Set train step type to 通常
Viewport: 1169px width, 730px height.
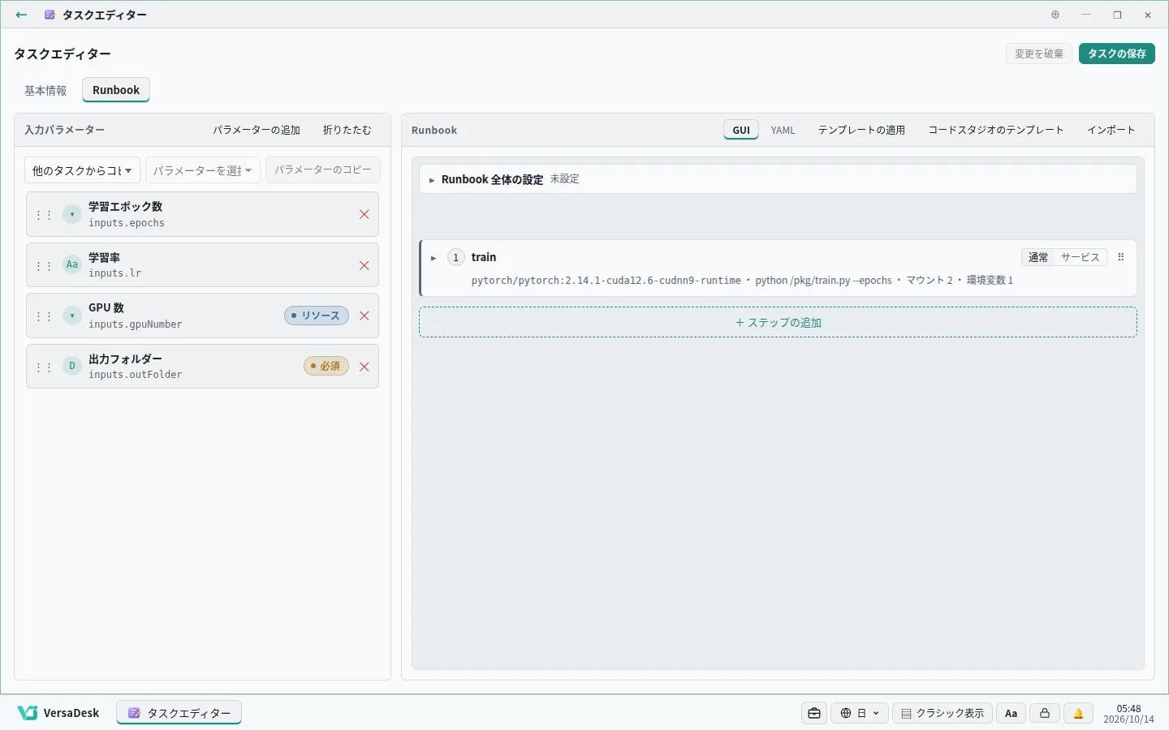pyautogui.click(x=1038, y=257)
